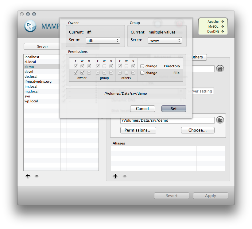Select host 'demo' in list
This screenshot has height=229, width=252.
[42, 67]
